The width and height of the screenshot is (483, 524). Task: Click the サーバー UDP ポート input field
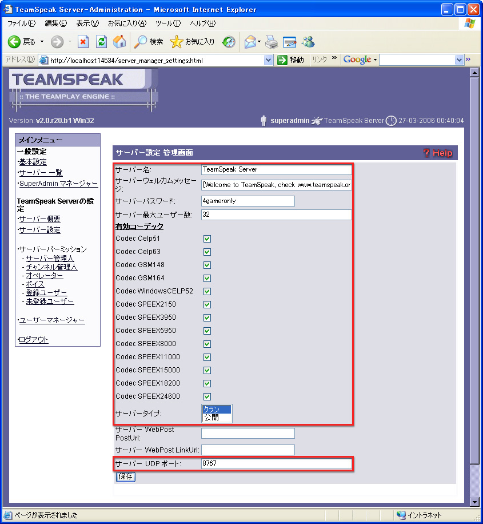click(x=276, y=463)
